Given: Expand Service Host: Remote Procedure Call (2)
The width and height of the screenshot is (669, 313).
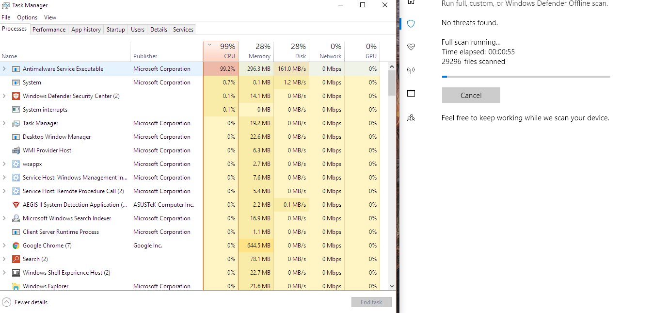Looking at the screenshot, I should [x=4, y=191].
